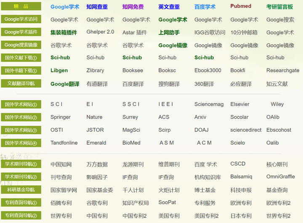The width and height of the screenshot is (303, 223).
Task: Click the 学术期刊导航② category button
Action: (x=21, y=177)
